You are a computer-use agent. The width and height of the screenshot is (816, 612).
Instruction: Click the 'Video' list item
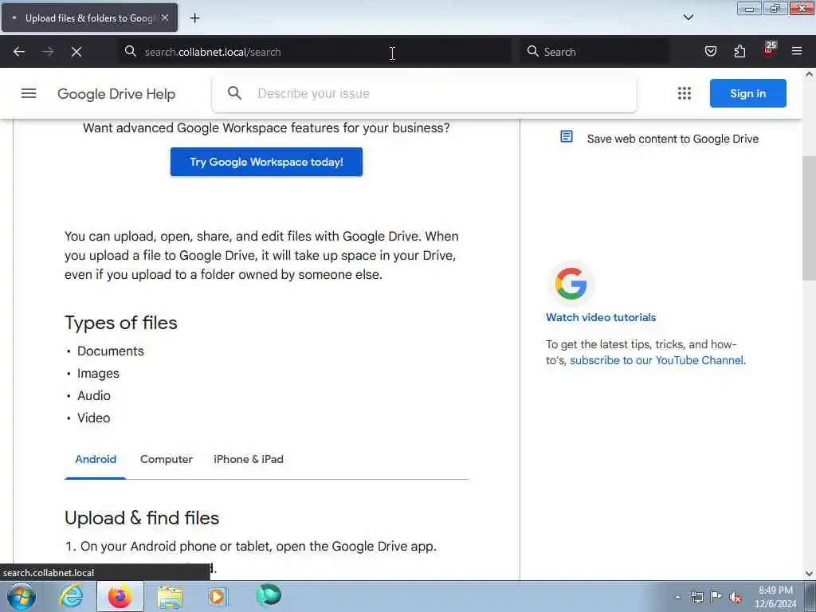pos(94,418)
